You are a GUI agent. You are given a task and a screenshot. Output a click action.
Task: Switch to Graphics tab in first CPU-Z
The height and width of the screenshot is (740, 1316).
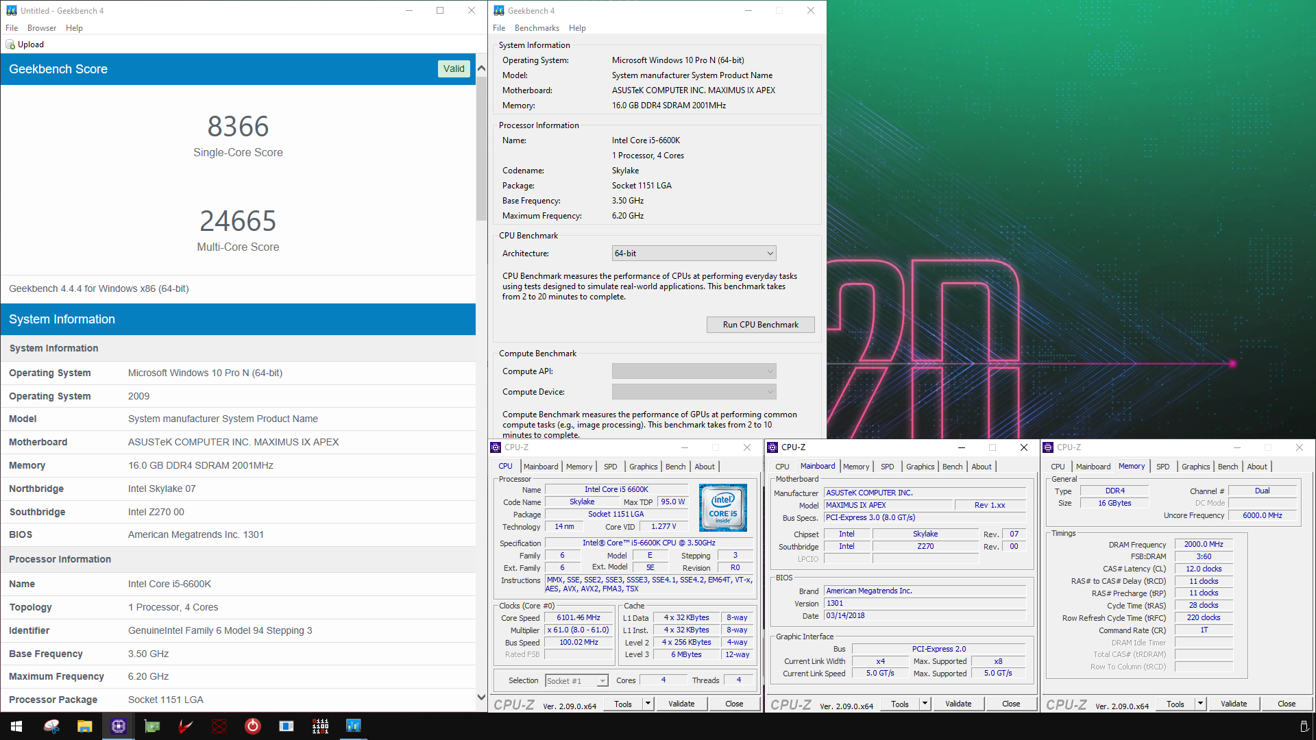(644, 467)
